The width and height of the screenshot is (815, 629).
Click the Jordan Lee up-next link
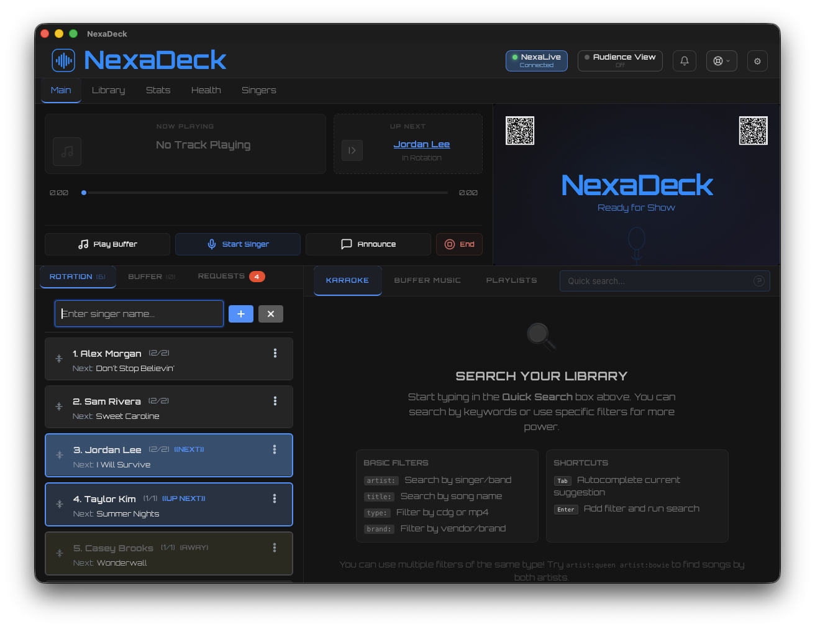click(x=421, y=144)
